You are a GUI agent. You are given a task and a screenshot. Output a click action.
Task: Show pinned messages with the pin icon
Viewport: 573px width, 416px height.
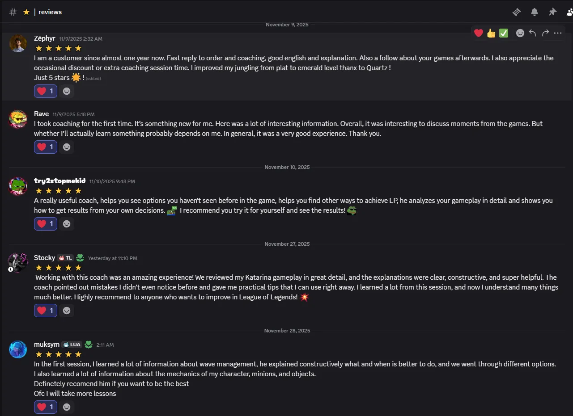click(552, 12)
